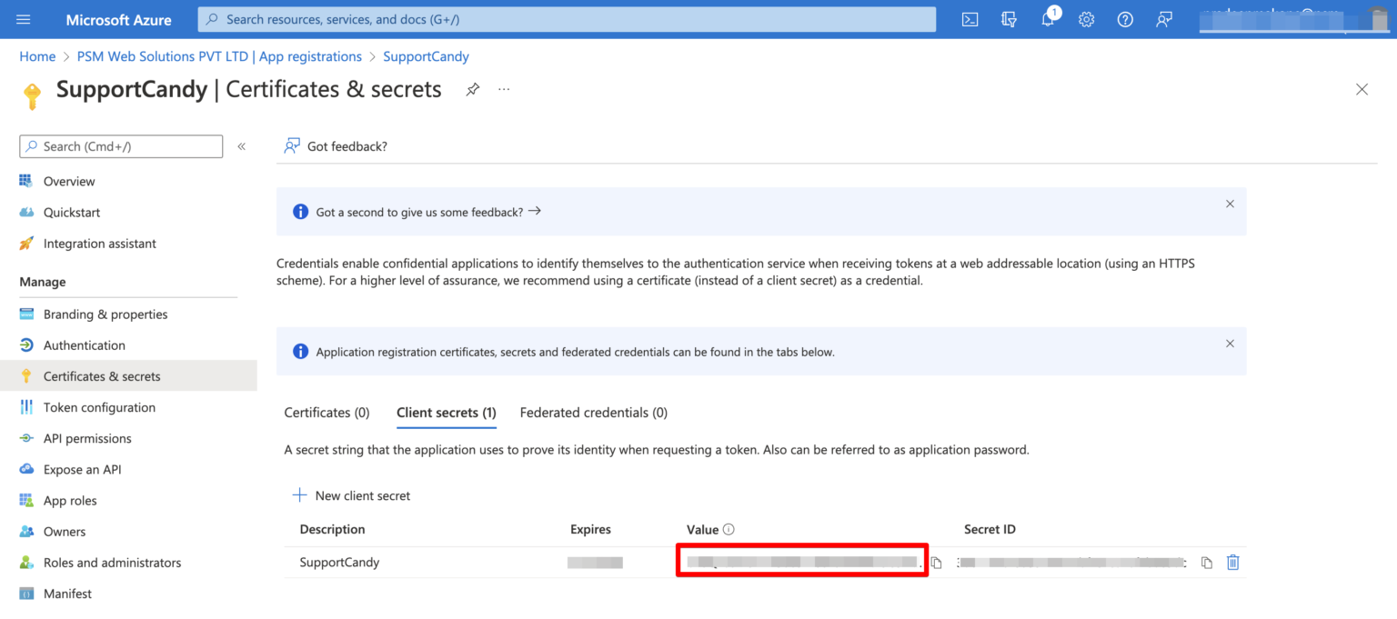Screen dimensions: 1397x619
Task: Open the more options ellipsis menu
Action: [x=504, y=89]
